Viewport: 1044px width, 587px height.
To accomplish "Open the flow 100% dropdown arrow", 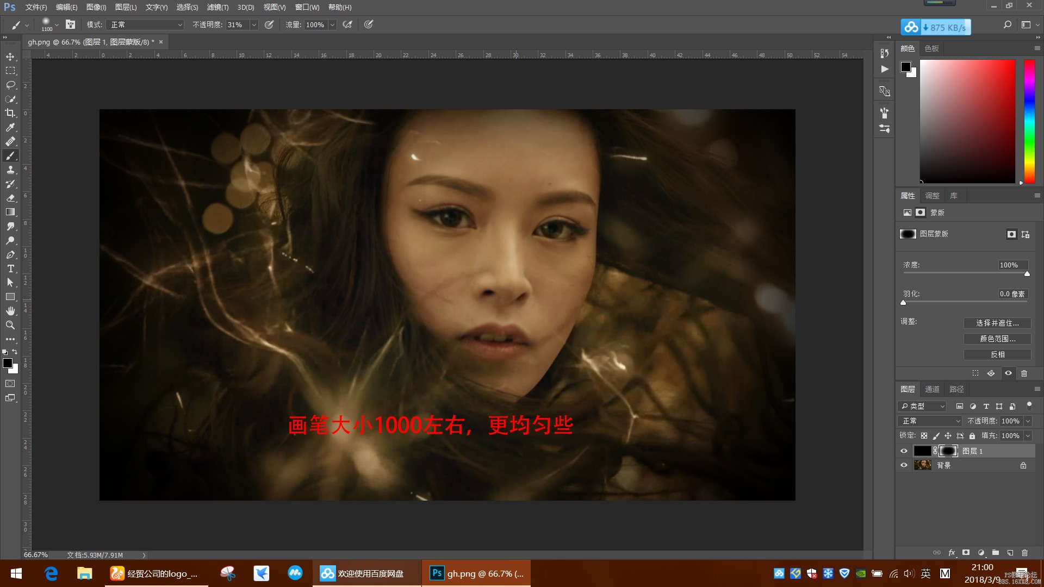I will pos(332,24).
